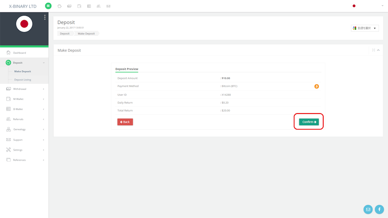Expand Support with its chevron
The width and height of the screenshot is (388, 218).
pyautogui.click(x=44, y=140)
